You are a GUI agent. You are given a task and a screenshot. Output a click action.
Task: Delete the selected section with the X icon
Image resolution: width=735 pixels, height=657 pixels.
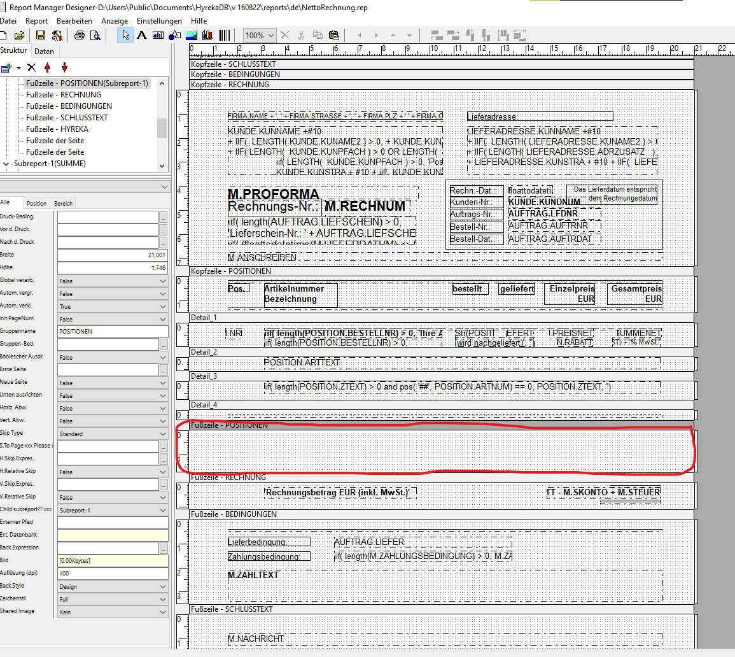pos(31,67)
